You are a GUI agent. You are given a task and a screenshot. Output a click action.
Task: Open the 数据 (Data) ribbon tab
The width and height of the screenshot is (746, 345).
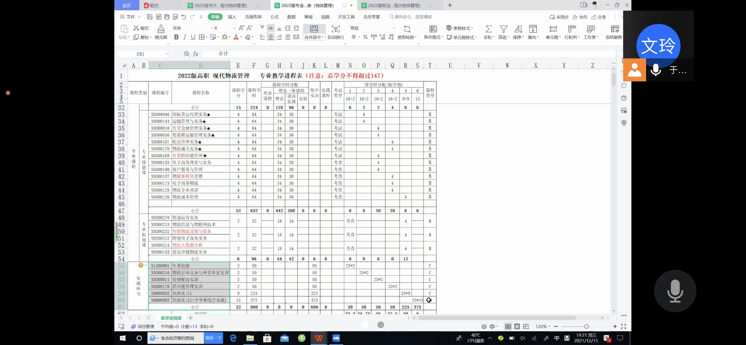[x=291, y=17]
